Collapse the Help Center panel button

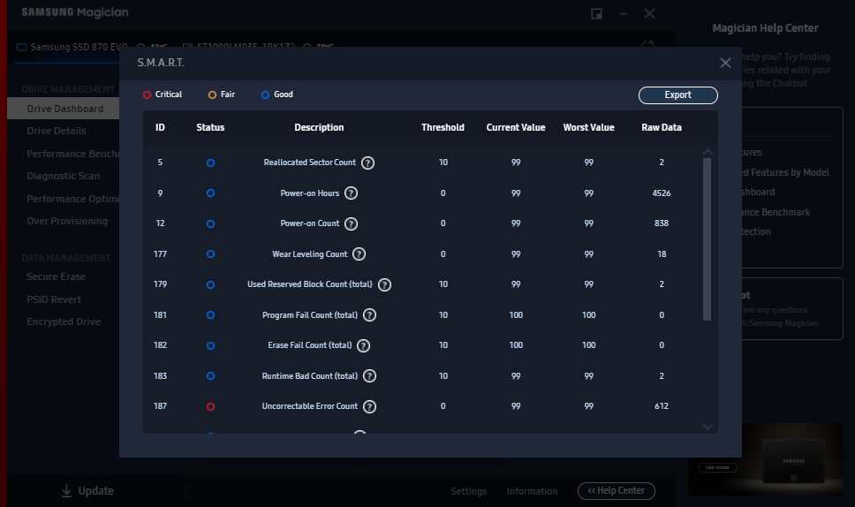pyautogui.click(x=617, y=490)
